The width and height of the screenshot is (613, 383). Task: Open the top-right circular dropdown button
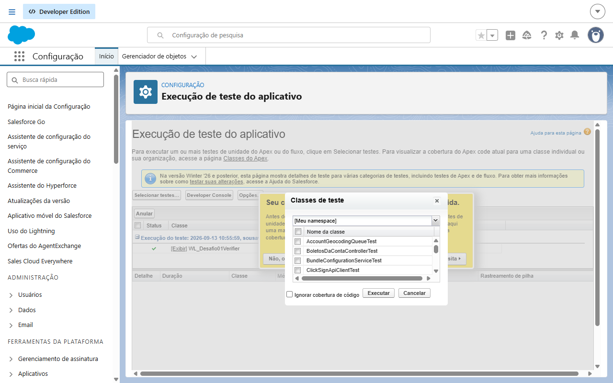tap(597, 11)
